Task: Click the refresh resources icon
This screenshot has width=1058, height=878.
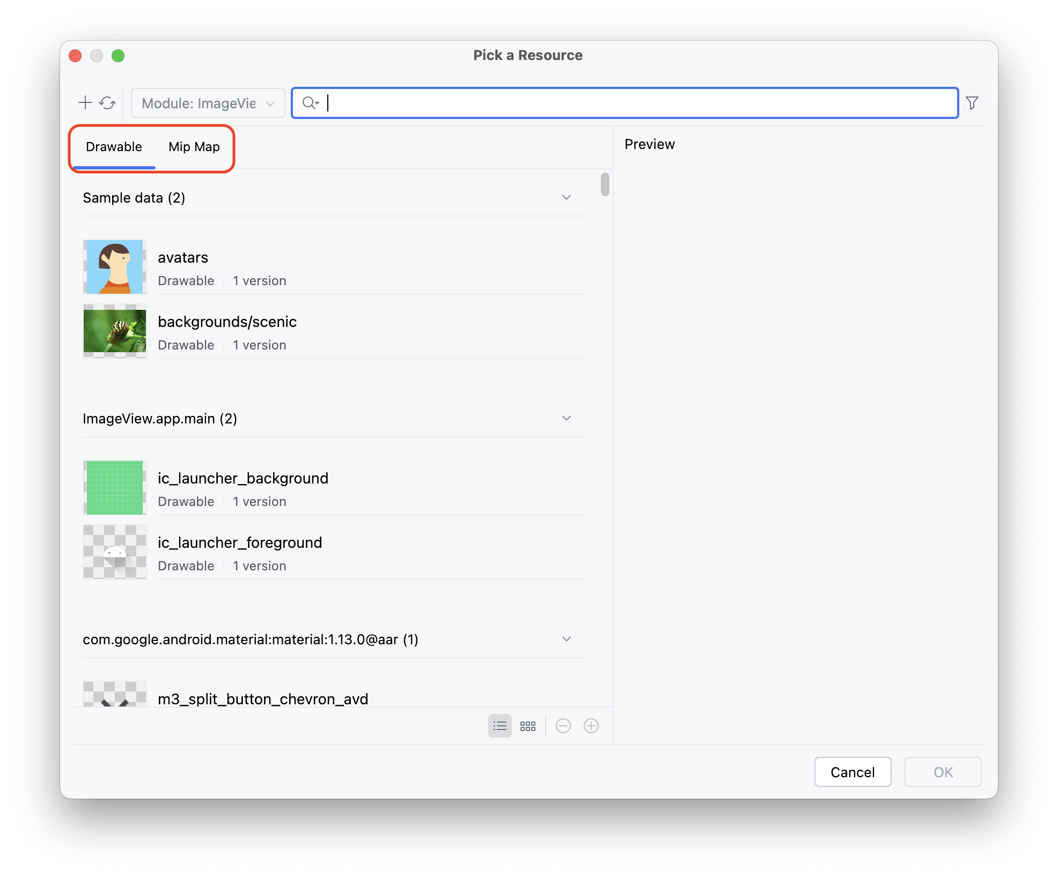Action: pos(108,103)
